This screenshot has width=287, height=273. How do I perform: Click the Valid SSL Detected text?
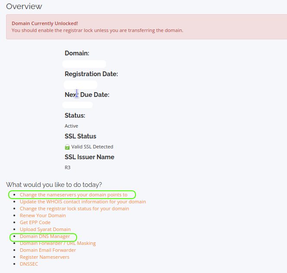[x=92, y=147]
